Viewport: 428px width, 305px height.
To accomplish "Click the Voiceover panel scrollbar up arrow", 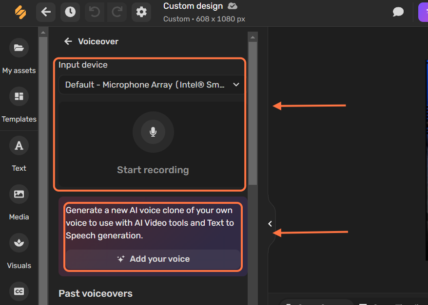I will (253, 37).
